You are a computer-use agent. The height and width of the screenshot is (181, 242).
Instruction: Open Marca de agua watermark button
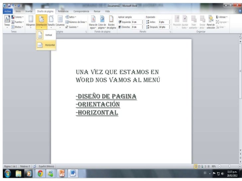(x=93, y=22)
